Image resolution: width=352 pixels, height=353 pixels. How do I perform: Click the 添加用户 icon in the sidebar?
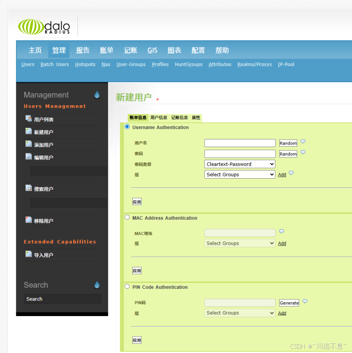pos(28,144)
